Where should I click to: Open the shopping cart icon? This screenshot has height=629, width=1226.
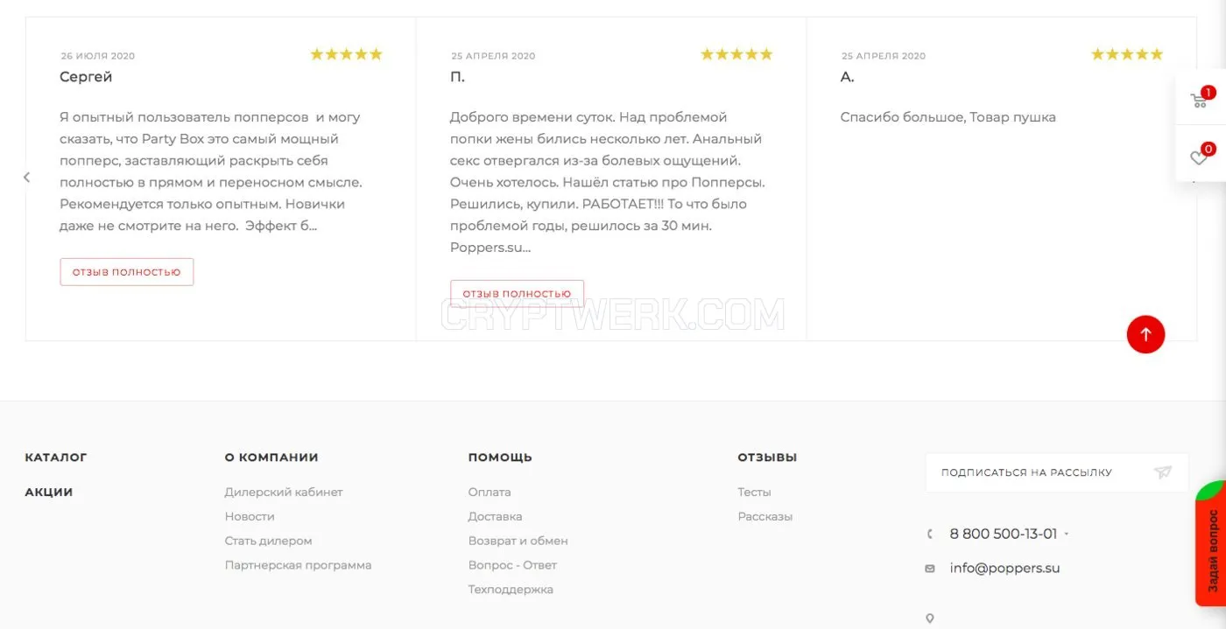coord(1201,99)
